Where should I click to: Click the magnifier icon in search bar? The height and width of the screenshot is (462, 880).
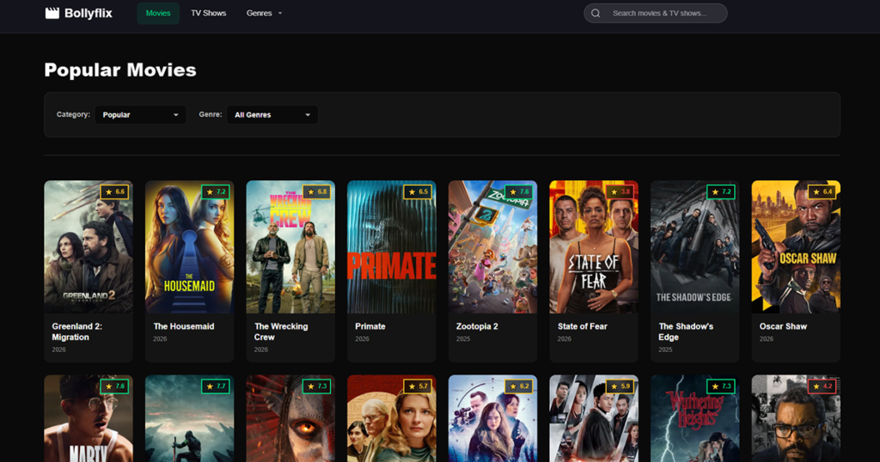pos(596,14)
